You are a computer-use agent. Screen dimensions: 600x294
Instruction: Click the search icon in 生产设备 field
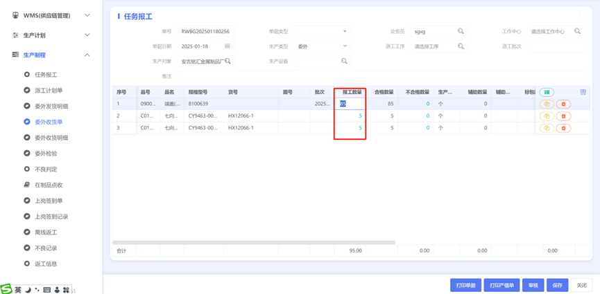coord(344,61)
